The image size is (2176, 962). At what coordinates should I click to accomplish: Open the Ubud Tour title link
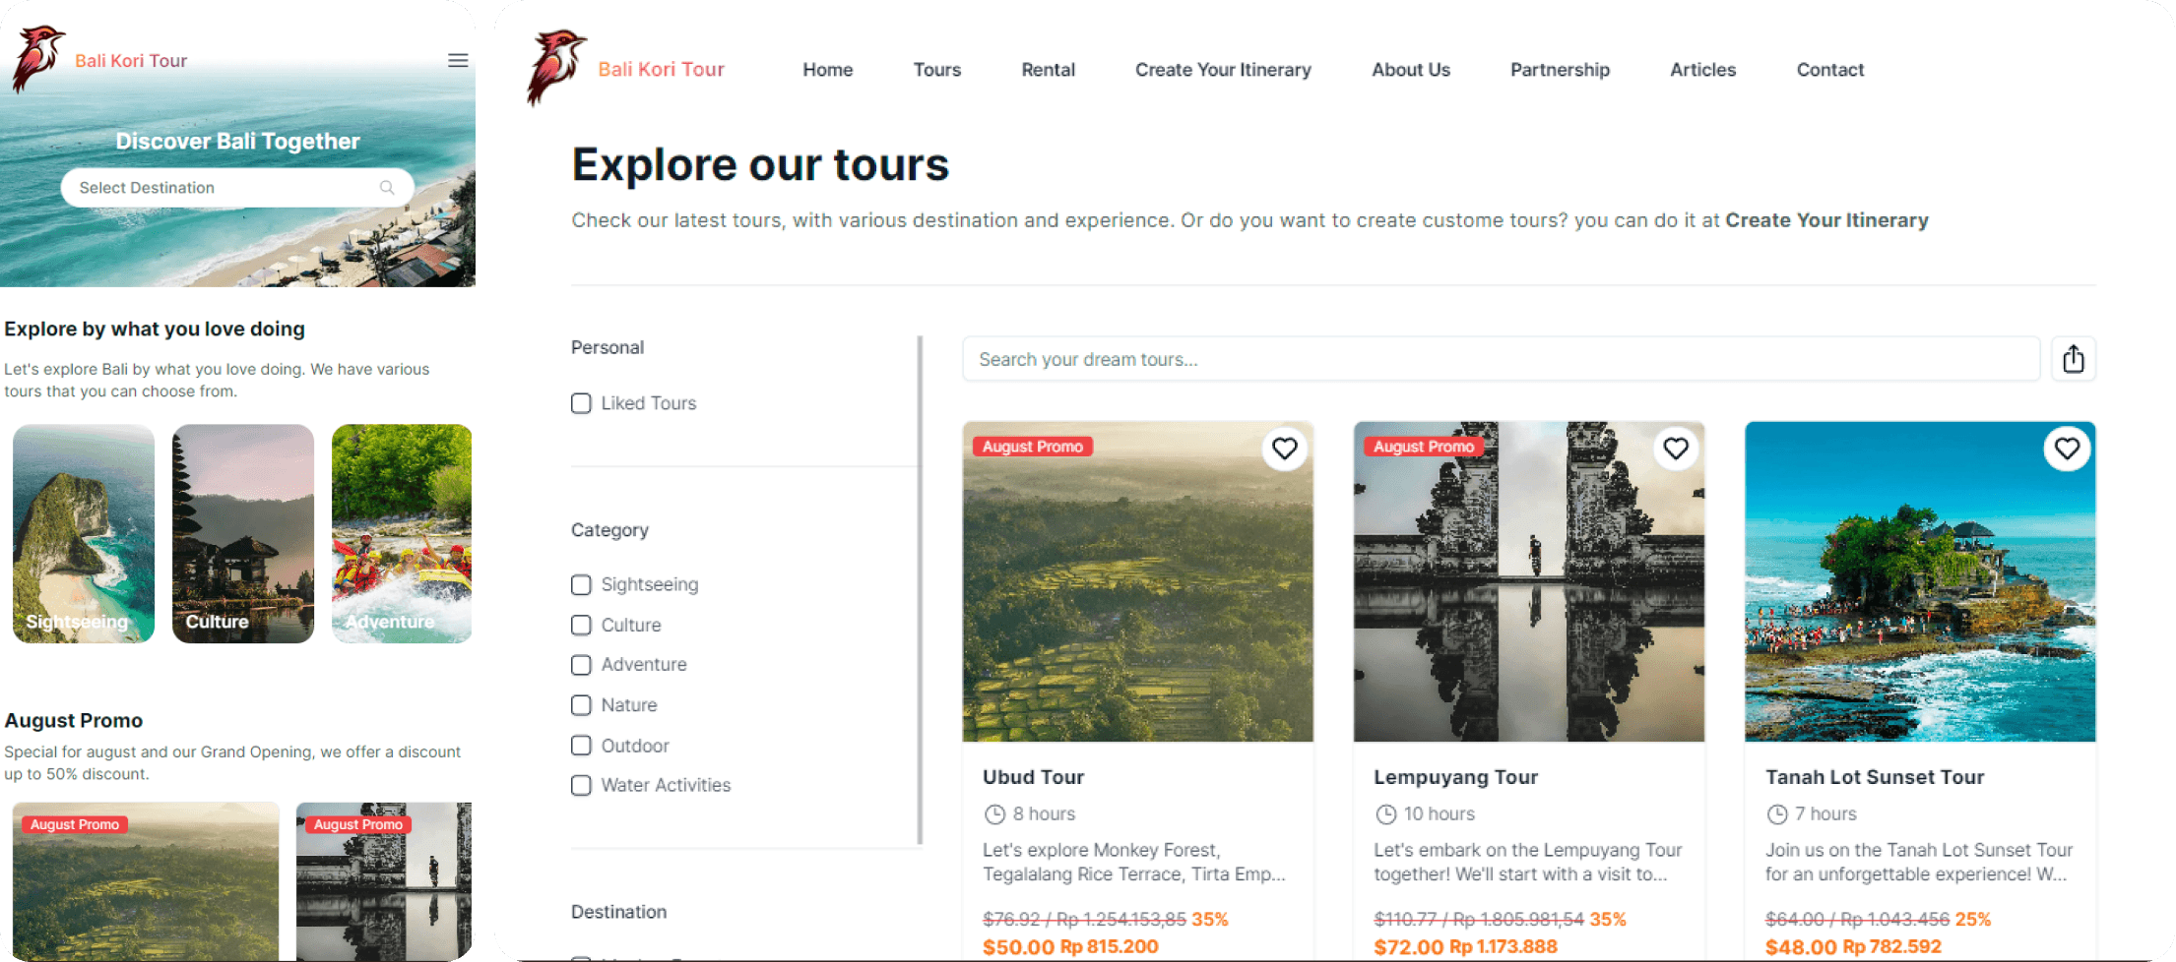pyautogui.click(x=1033, y=777)
